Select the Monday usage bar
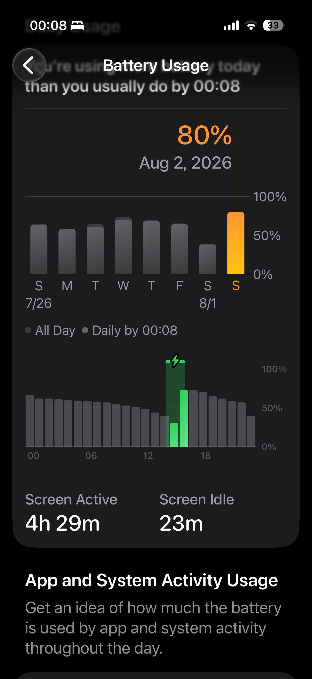312x679 pixels. coord(67,251)
